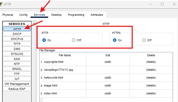The image size is (178, 102).
Task: Edit the helloworld.html file
Action: point(108,78)
